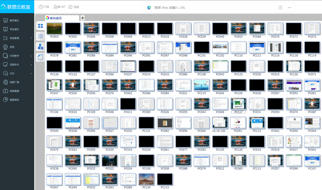
Task: Expand the 远程命令 submenu arrow
Action: coord(32,65)
